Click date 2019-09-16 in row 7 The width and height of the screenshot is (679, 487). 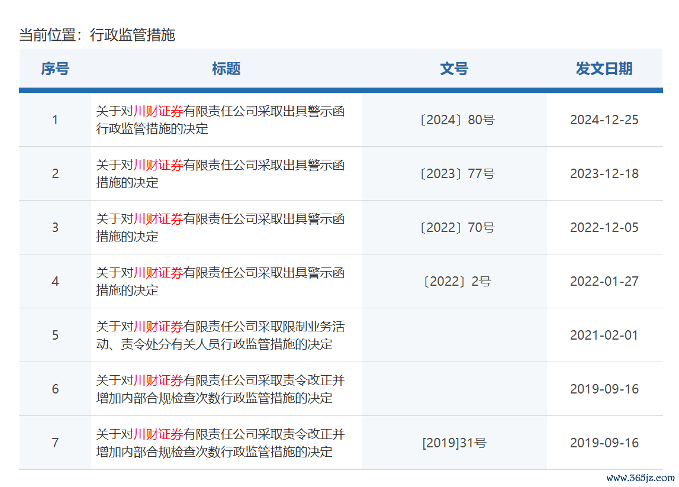(x=604, y=443)
